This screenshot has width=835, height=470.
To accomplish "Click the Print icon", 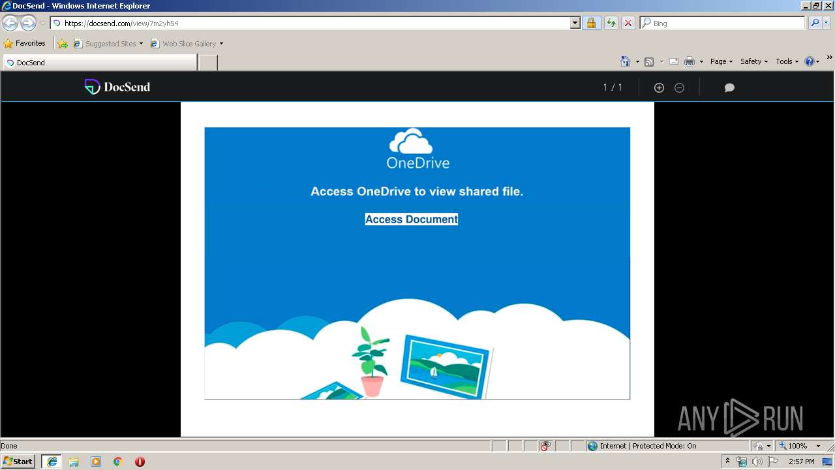I will point(690,61).
